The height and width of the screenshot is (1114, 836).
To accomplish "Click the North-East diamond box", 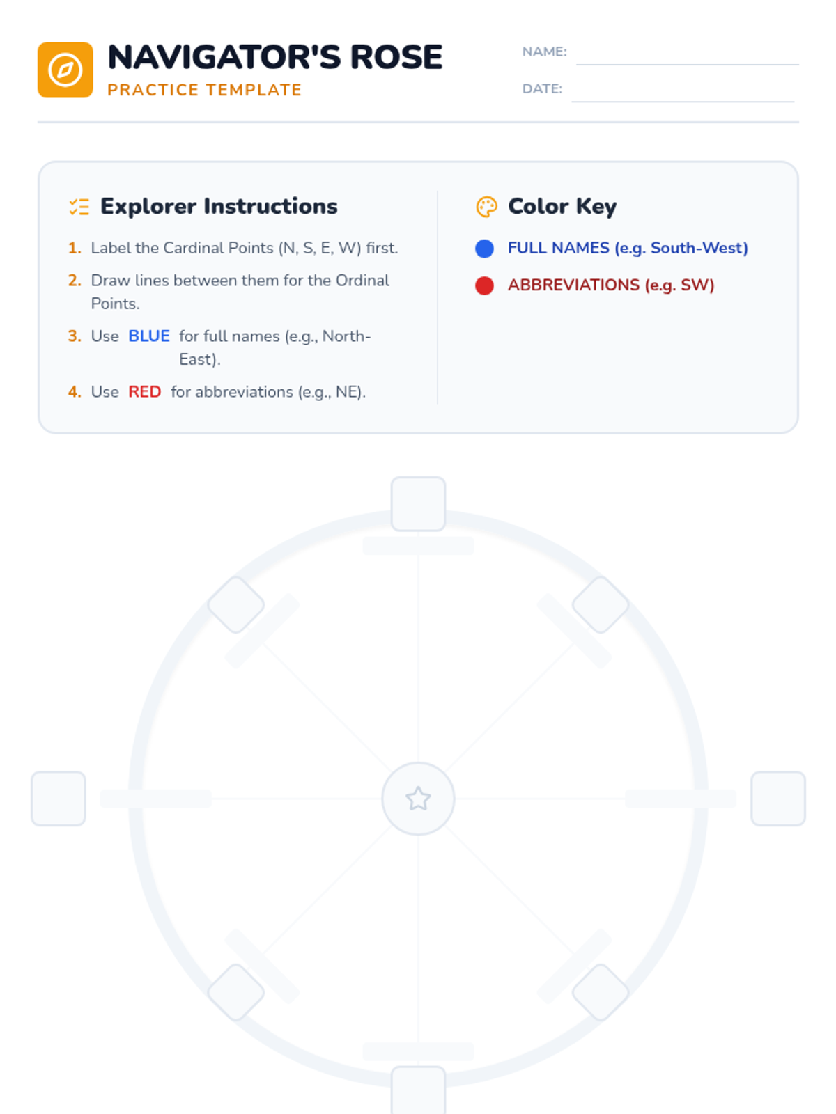I will point(600,604).
